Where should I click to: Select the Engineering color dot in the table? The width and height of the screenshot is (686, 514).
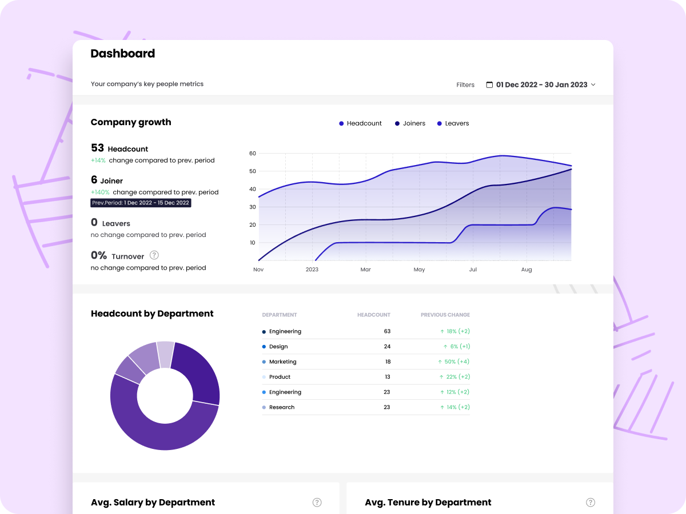(264, 331)
